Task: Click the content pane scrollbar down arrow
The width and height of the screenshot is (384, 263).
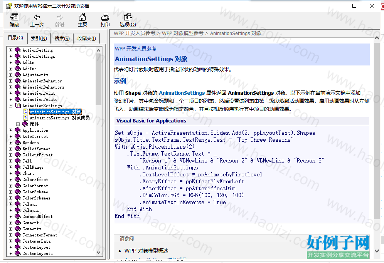Action: [377, 251]
